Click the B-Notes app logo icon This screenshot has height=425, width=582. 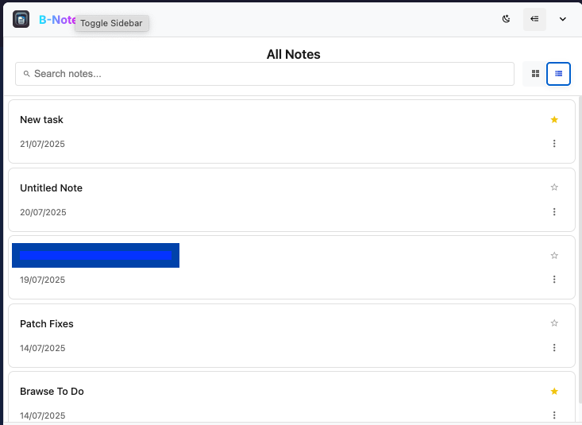21,19
